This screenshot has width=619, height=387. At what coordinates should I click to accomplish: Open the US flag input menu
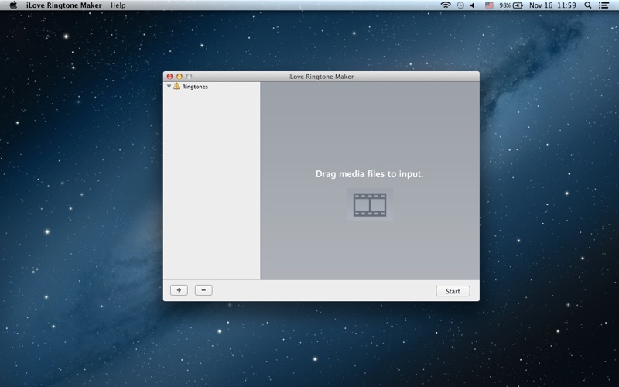pos(489,5)
